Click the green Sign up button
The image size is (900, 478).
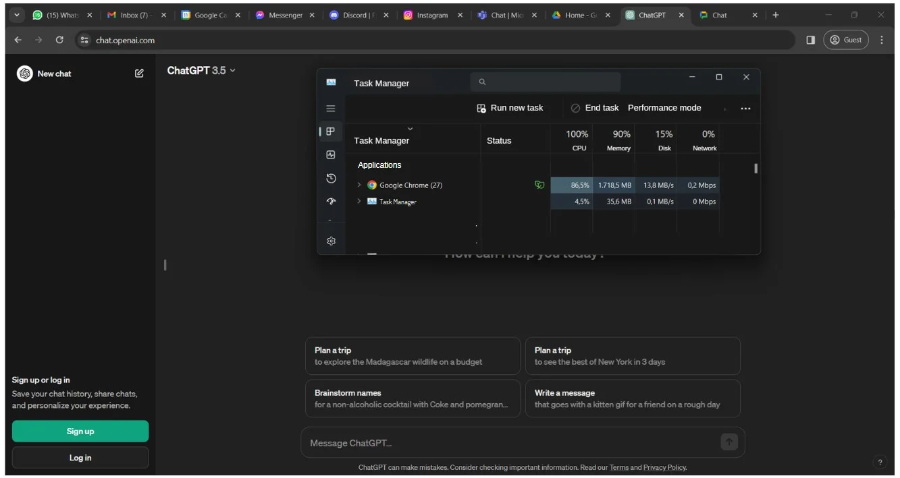(x=80, y=431)
